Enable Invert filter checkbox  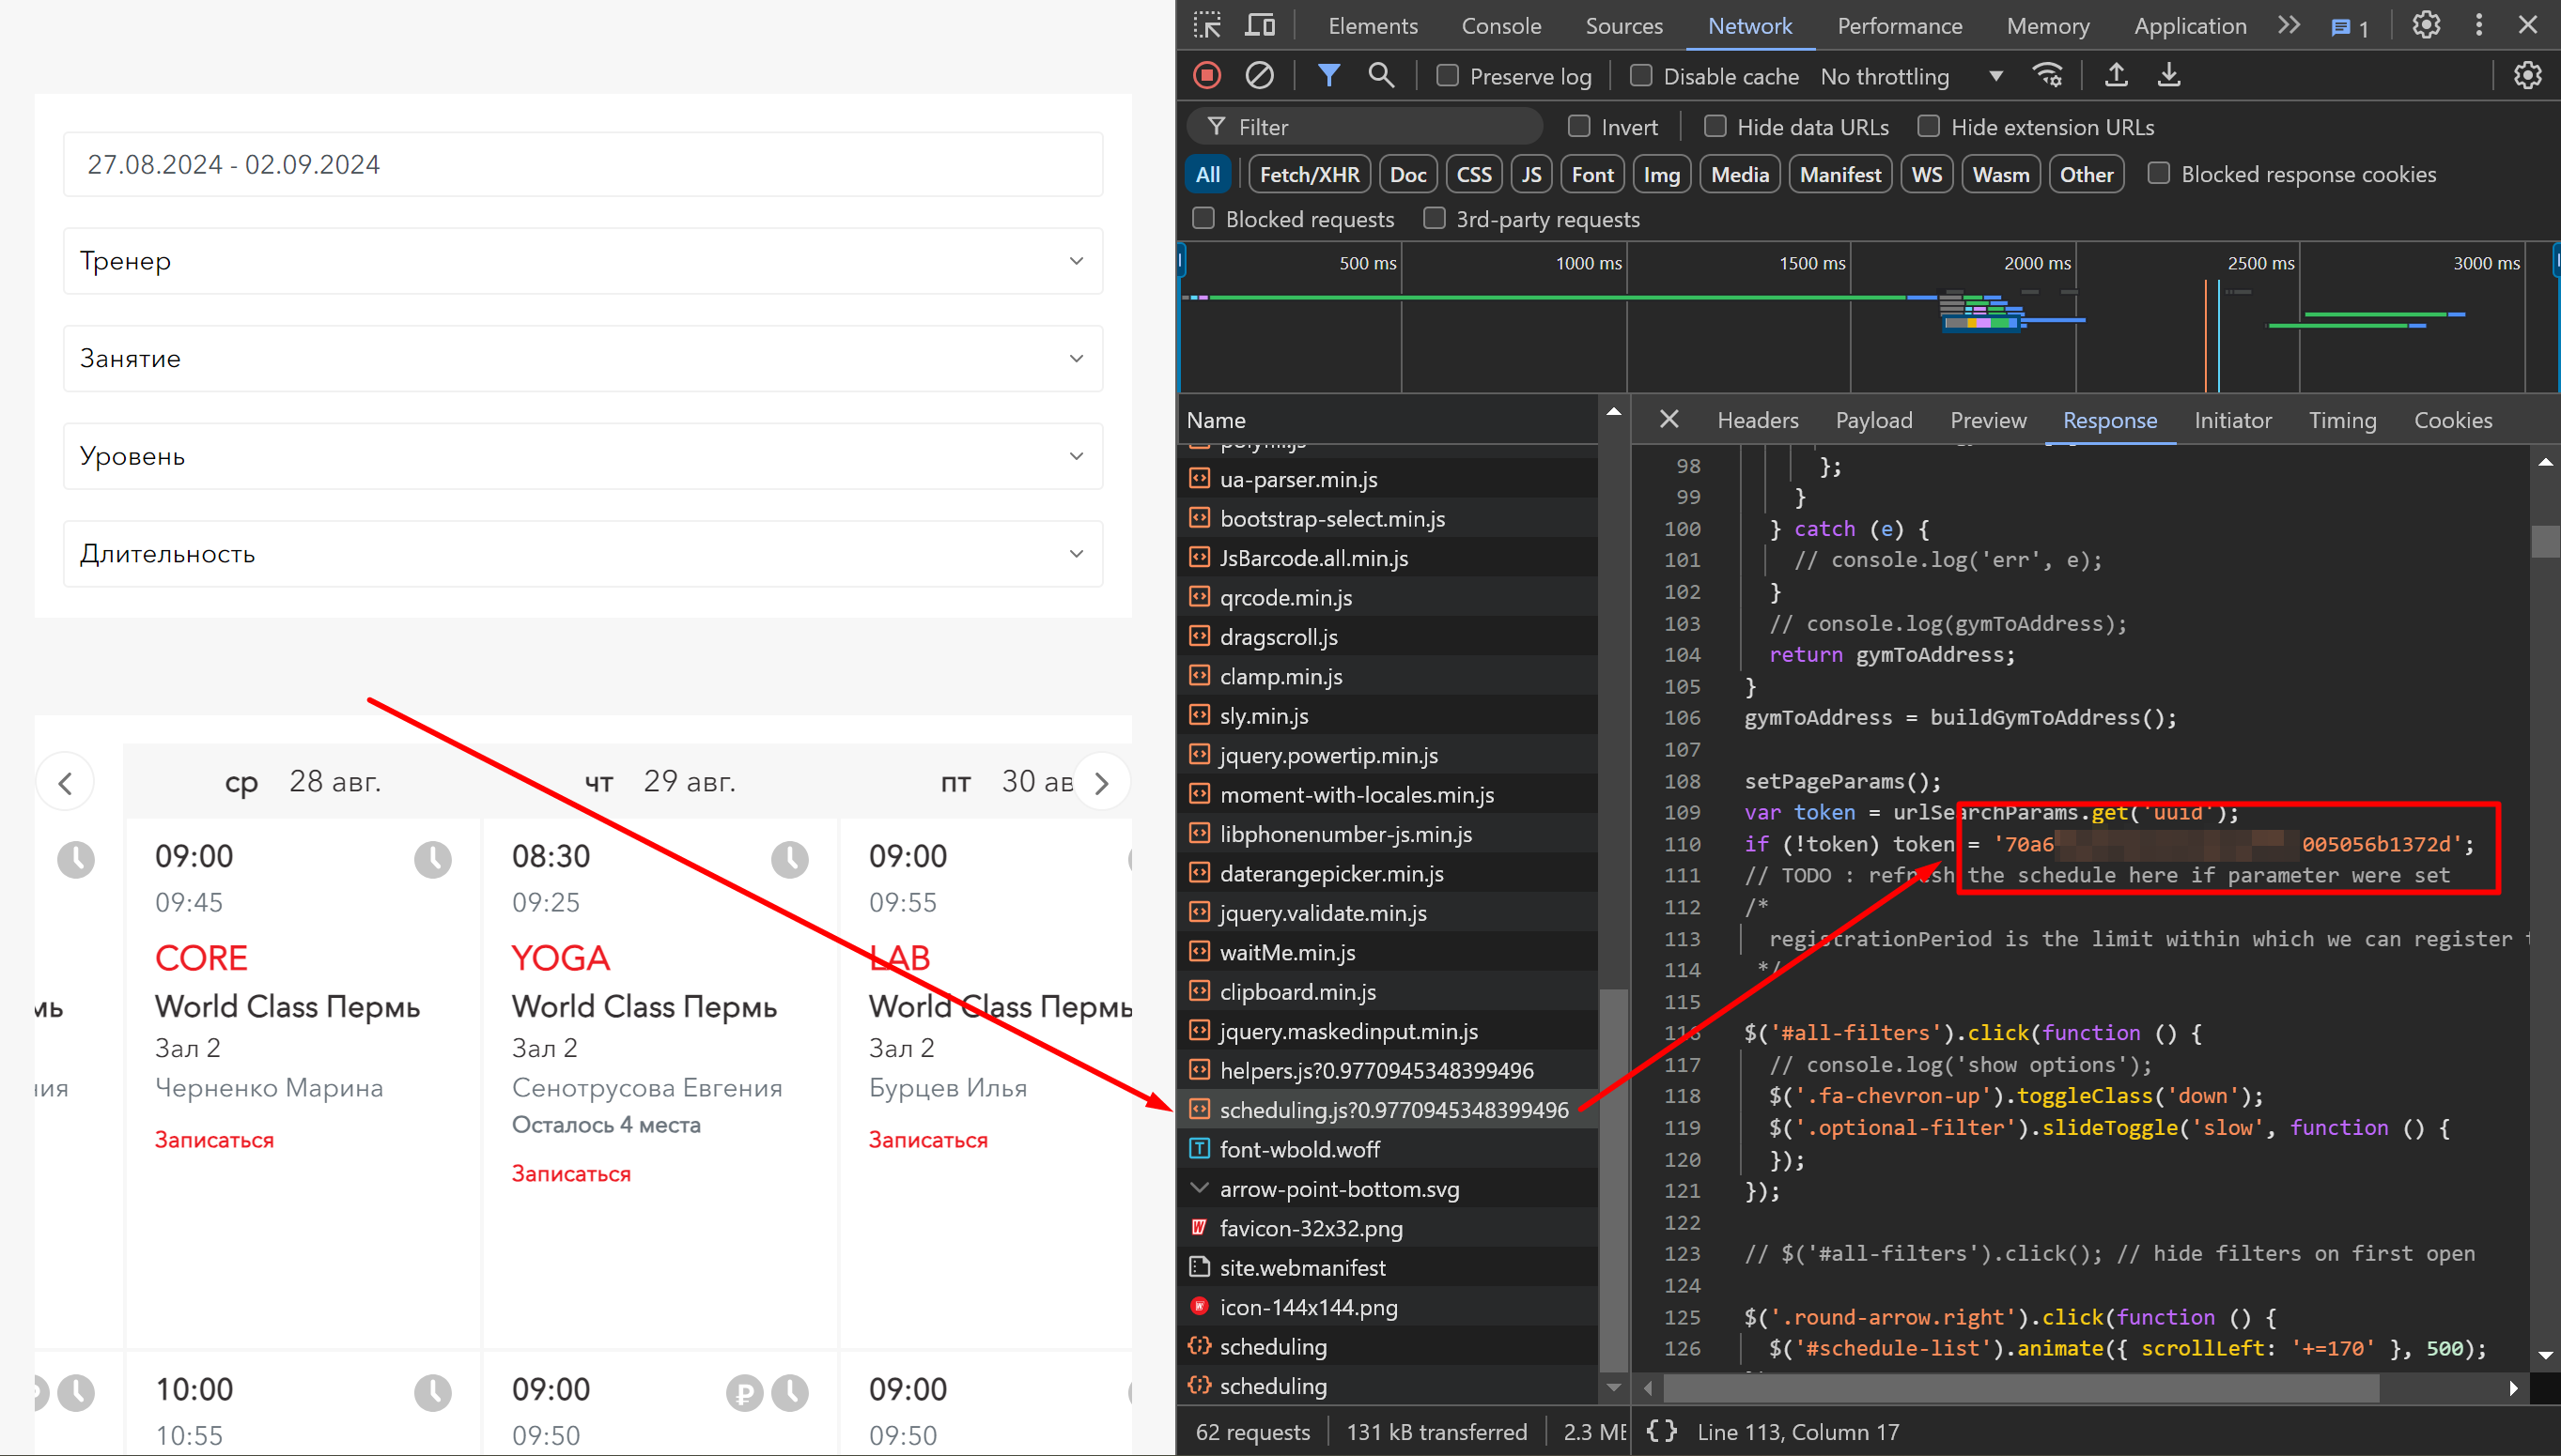pyautogui.click(x=1577, y=125)
